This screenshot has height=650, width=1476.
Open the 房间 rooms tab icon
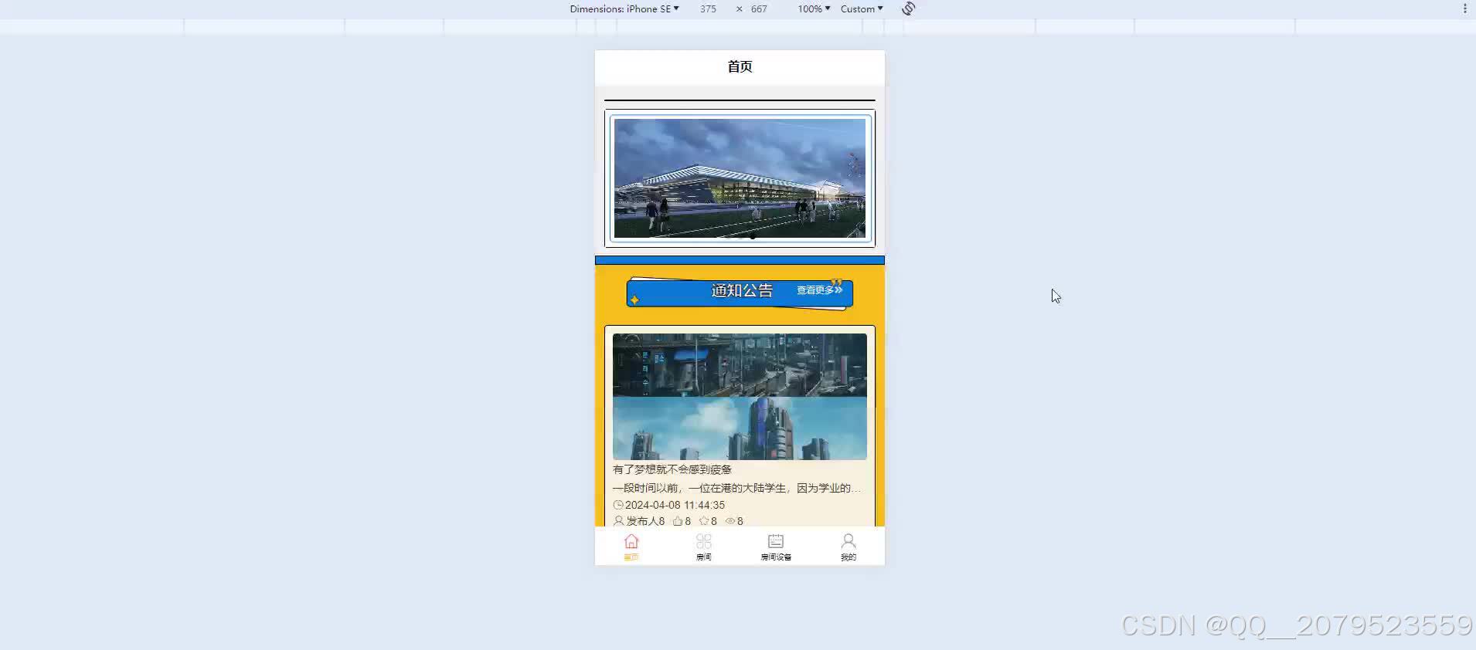703,541
